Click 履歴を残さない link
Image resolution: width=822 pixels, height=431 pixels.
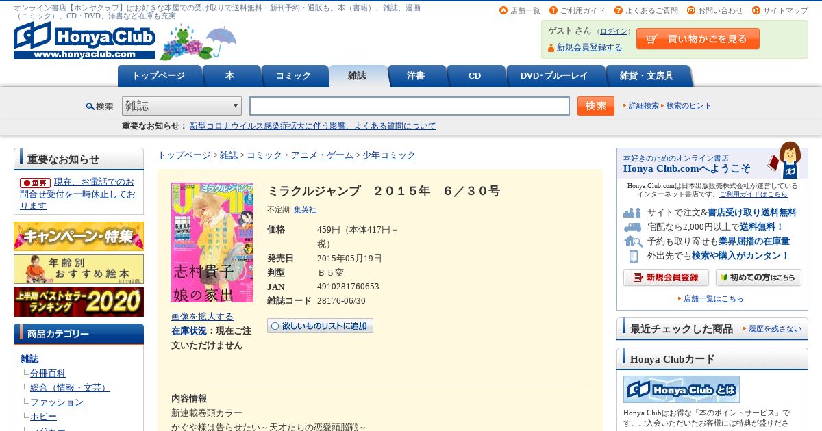[775, 329]
